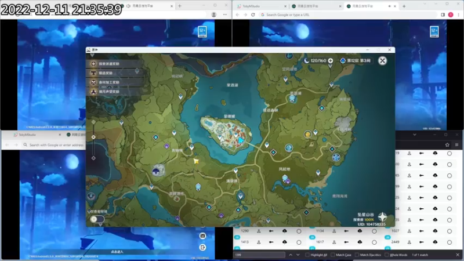Open the three-dots menu in top-left browser
This screenshot has width=464, height=261.
pyautogui.click(x=225, y=14)
